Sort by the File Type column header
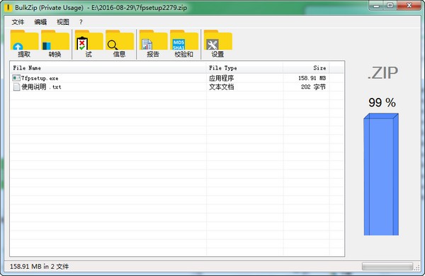The image size is (425, 276). [245, 68]
